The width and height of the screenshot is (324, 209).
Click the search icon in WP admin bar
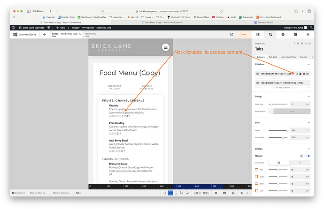point(311,28)
